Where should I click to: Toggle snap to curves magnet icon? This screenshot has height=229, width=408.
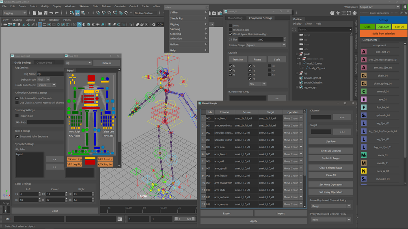coord(104,13)
